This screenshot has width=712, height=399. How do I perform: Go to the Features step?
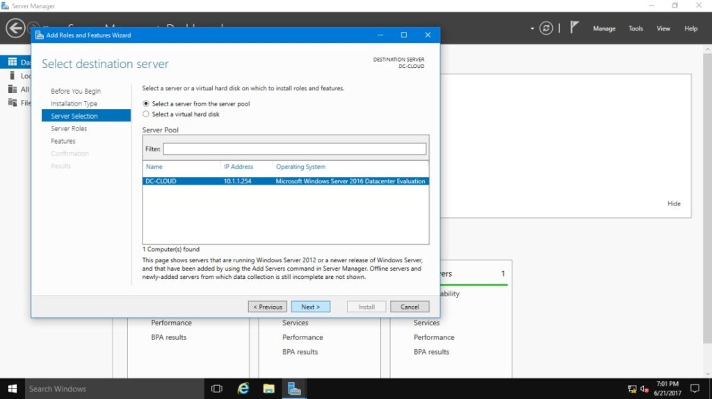point(63,141)
